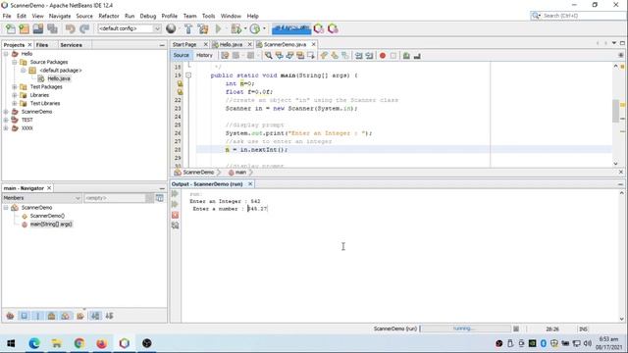Switch to the Hello.java editor tab
Image resolution: width=628 pixels, height=353 pixels.
pyautogui.click(x=232, y=44)
